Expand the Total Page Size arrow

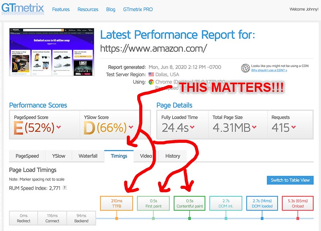click(253, 128)
